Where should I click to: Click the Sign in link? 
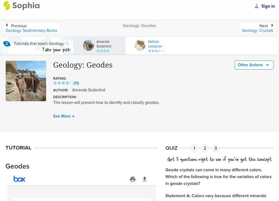click(268, 6)
